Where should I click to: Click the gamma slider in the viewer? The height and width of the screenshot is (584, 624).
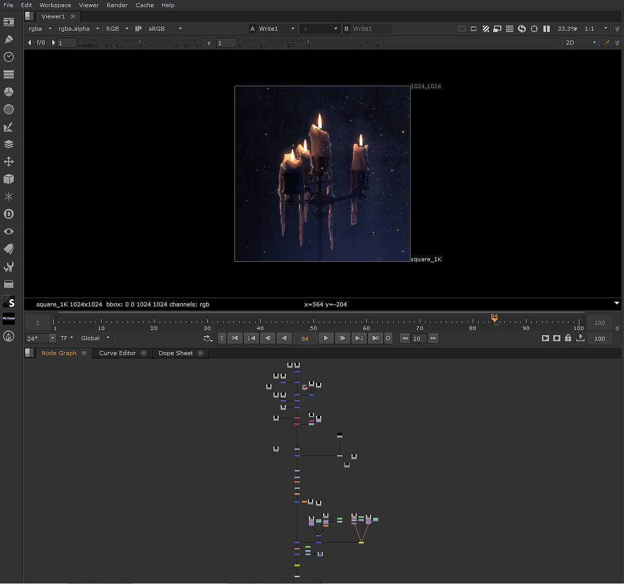[x=308, y=43]
